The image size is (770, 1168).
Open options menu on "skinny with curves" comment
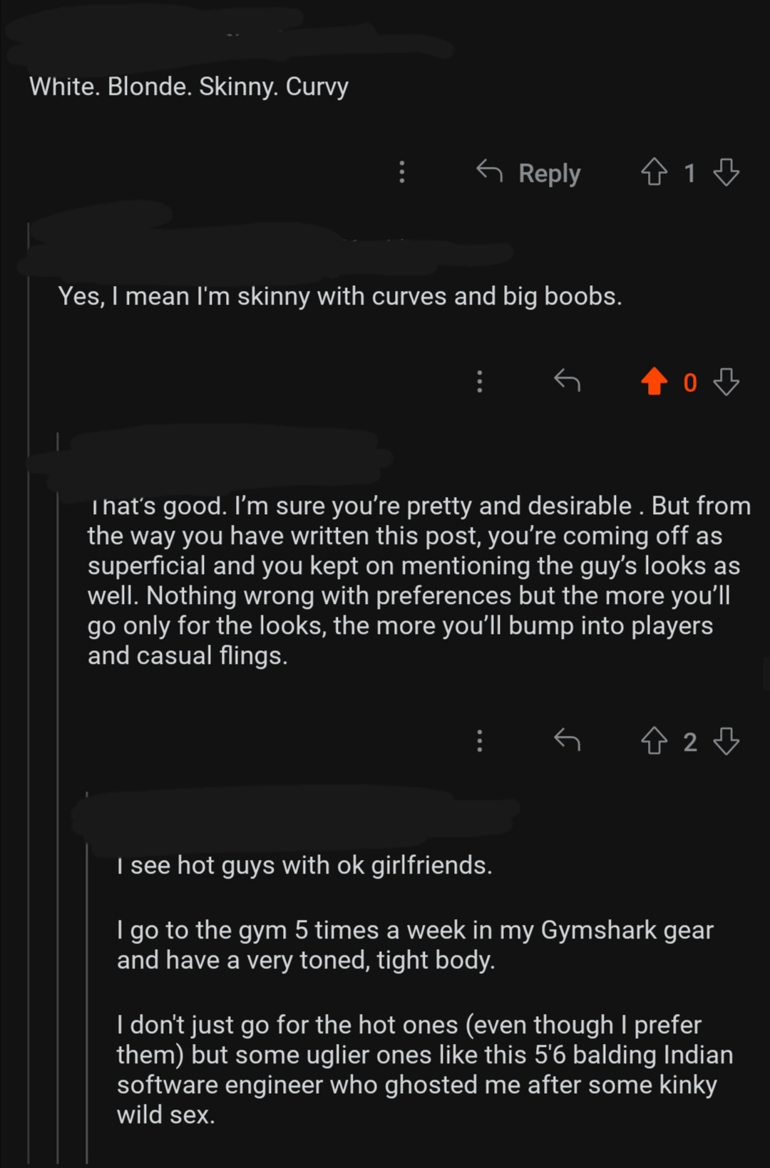click(x=480, y=382)
